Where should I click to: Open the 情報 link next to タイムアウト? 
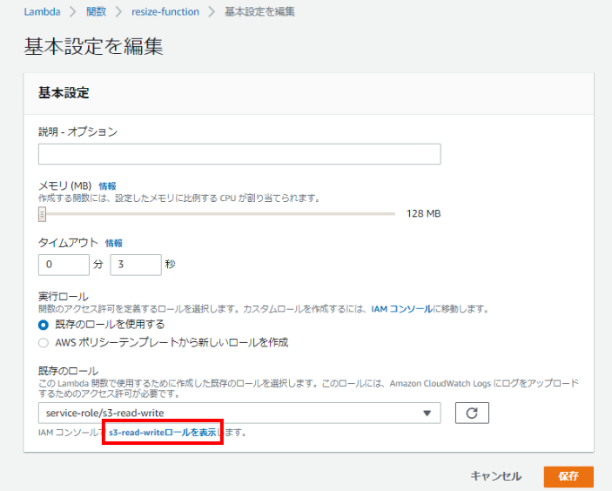(114, 243)
